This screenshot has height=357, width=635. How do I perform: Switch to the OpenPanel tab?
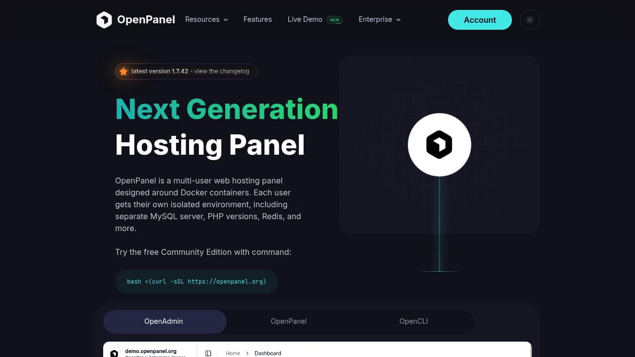point(289,321)
